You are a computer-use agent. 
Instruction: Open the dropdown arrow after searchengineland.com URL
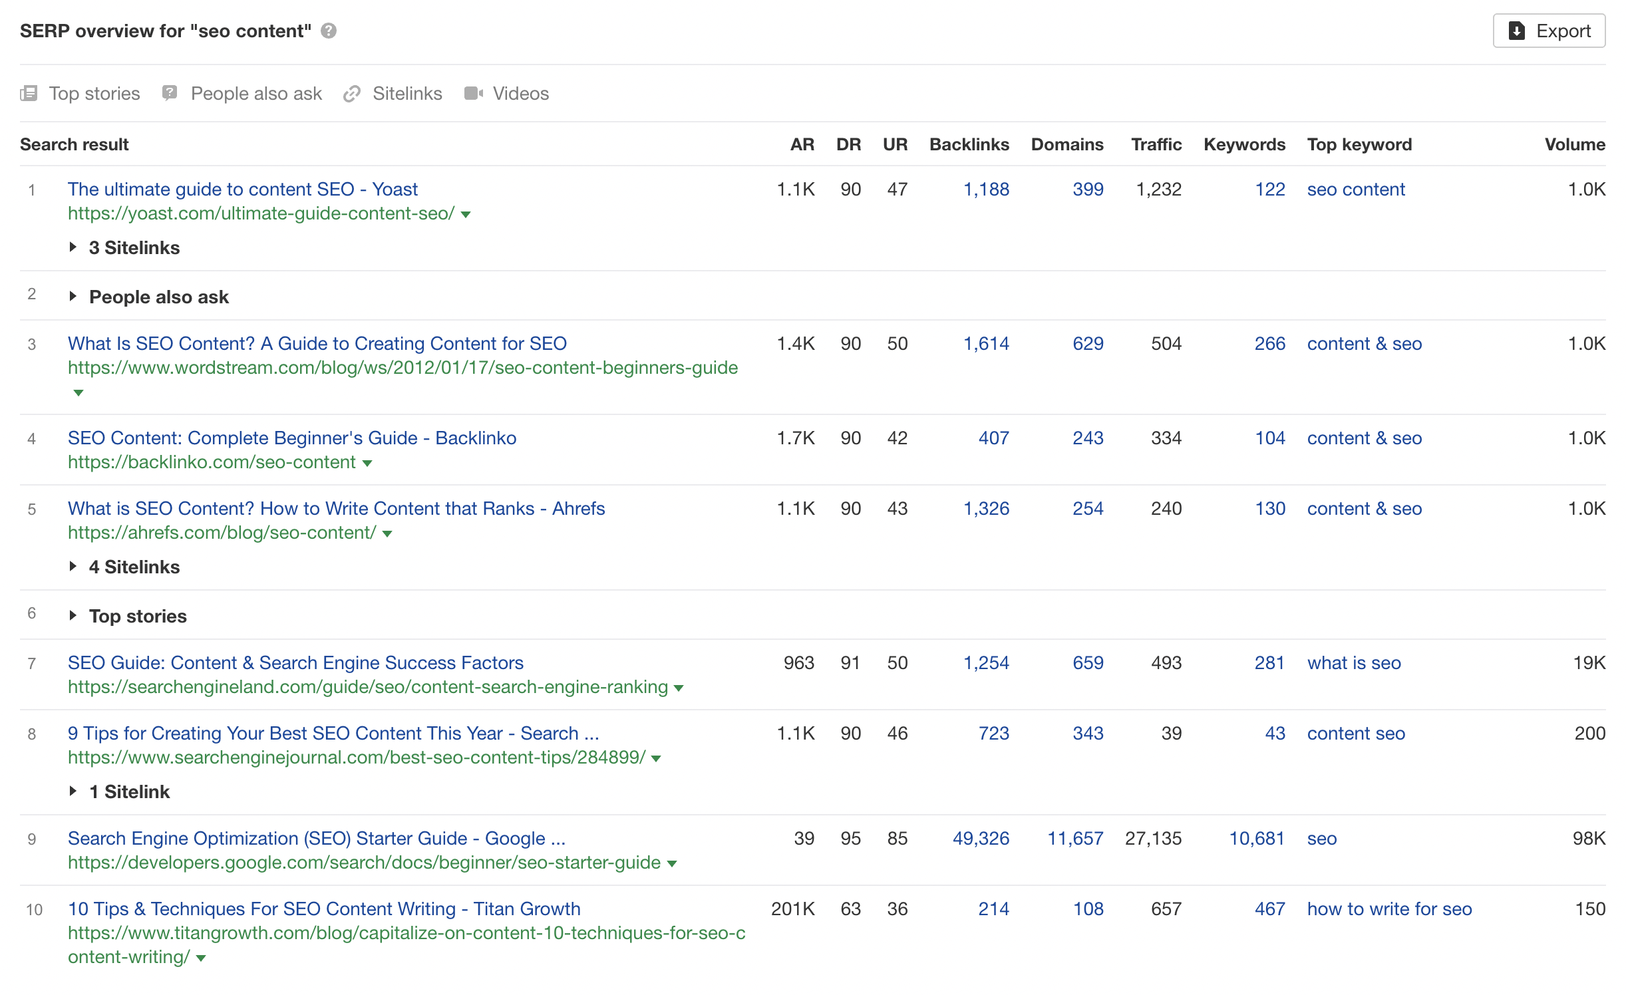pos(679,688)
